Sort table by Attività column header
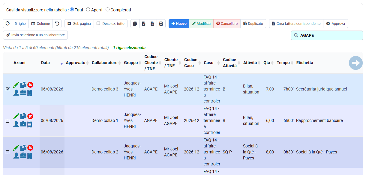366x181 pixels. [252, 63]
